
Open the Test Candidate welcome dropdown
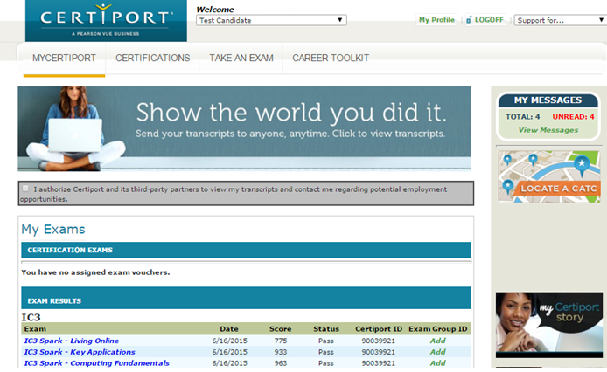tap(271, 20)
